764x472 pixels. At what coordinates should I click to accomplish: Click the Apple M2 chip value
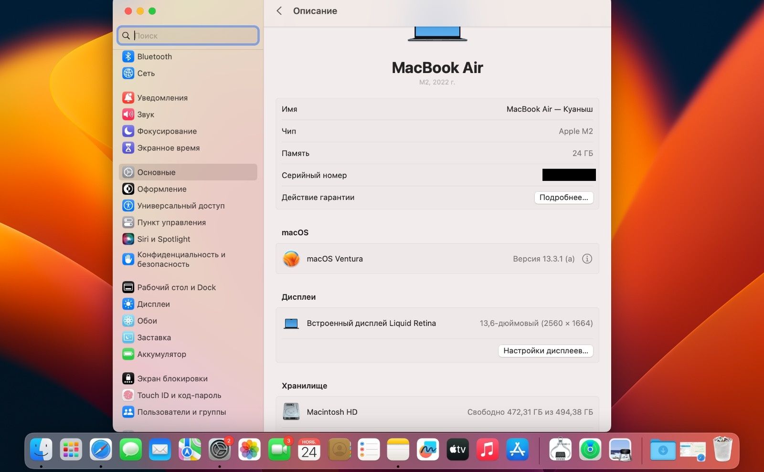575,131
